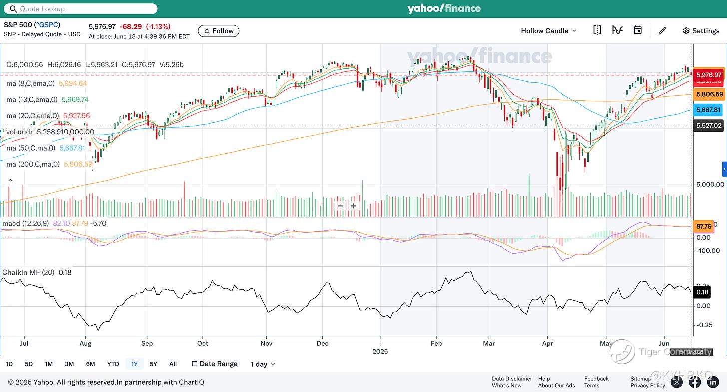Click the ^GSPC ticker symbol
727x392 pixels.
point(47,25)
